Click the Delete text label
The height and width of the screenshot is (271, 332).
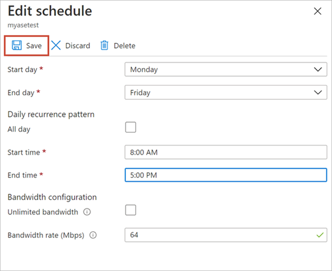coord(124,46)
